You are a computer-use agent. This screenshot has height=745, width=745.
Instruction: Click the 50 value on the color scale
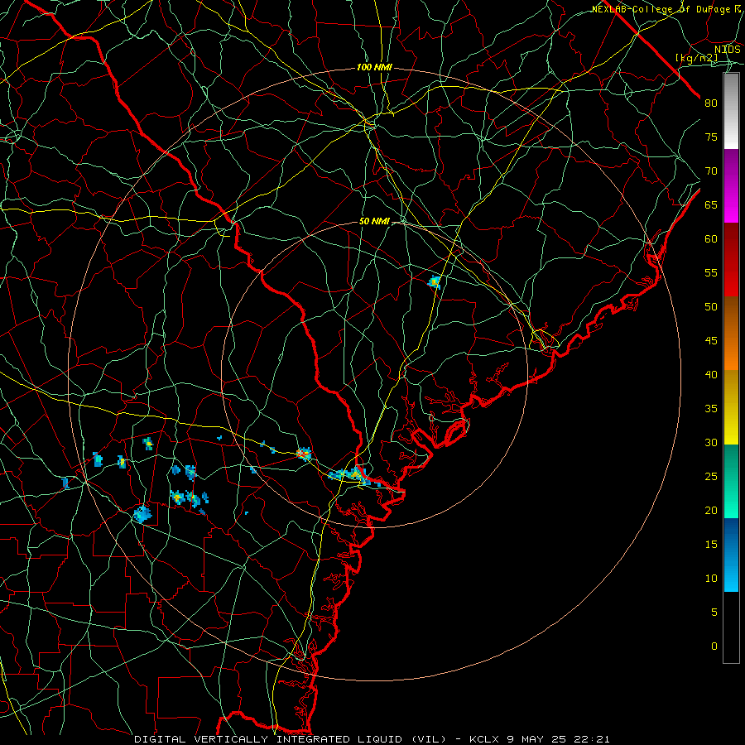click(711, 307)
